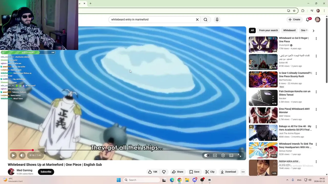The image size is (328, 184).
Task: Select the 'All' filter chip
Action: pyautogui.click(x=252, y=30)
